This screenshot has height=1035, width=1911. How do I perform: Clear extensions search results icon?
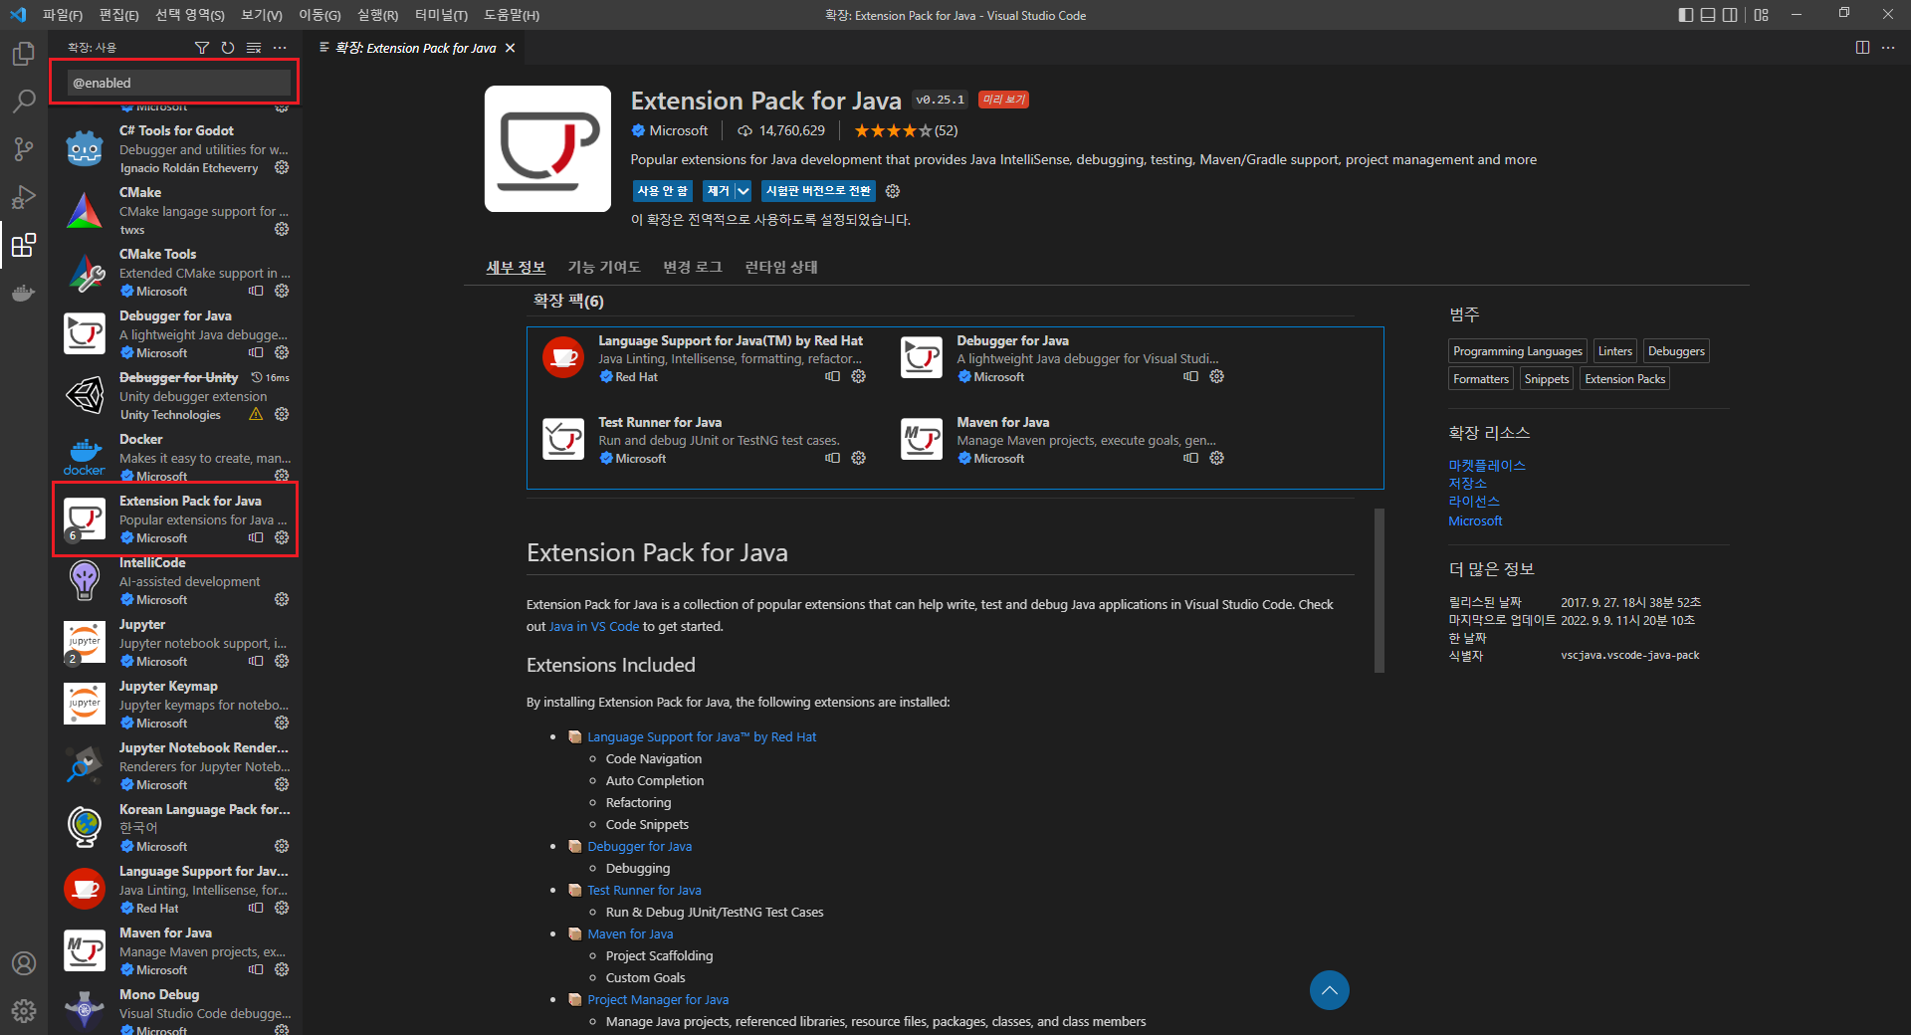pyautogui.click(x=254, y=48)
